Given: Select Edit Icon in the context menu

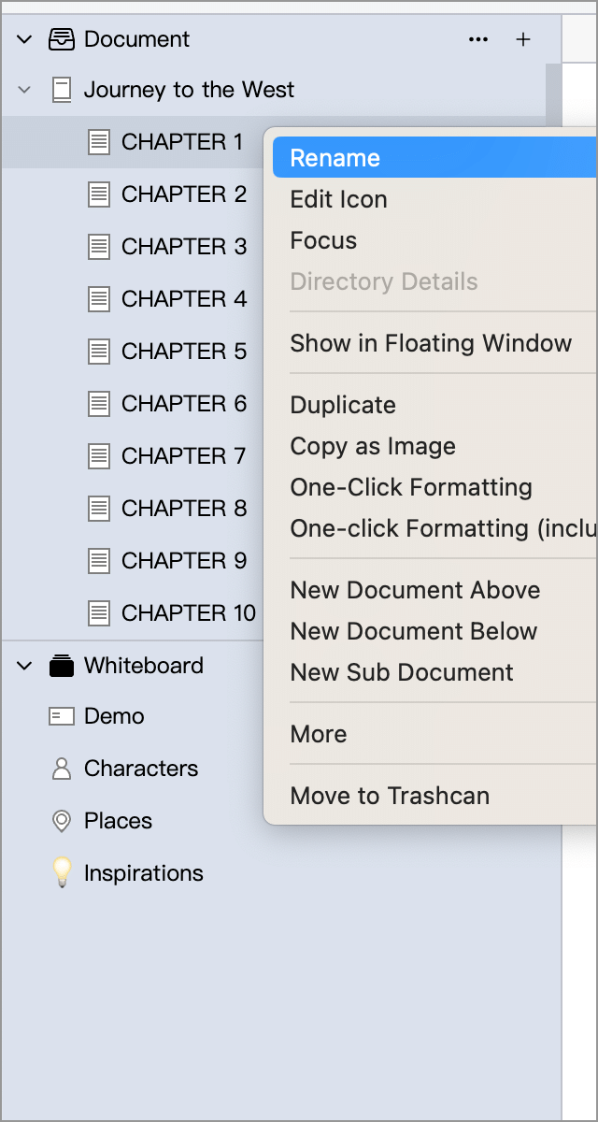Looking at the screenshot, I should click(x=338, y=199).
